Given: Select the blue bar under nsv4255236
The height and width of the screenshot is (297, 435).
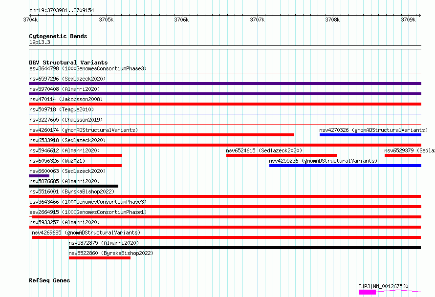Looking at the screenshot, I should pyautogui.click(x=345, y=166).
